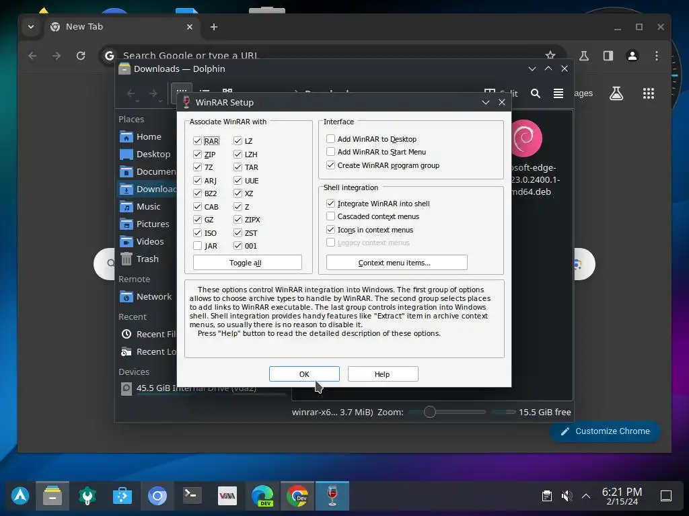Open new tab in Chrome
This screenshot has height=516, width=689.
pyautogui.click(x=214, y=27)
